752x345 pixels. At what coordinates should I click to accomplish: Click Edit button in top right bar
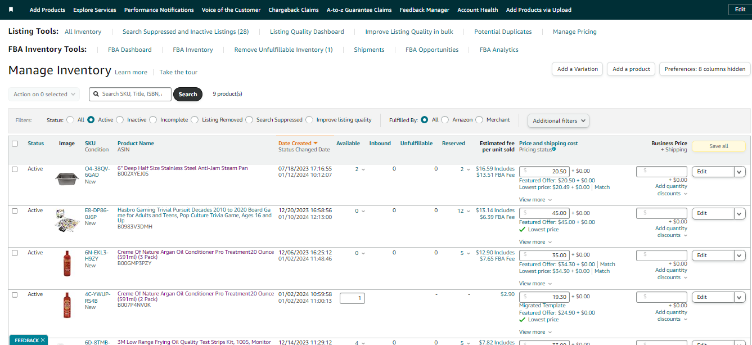click(x=740, y=10)
